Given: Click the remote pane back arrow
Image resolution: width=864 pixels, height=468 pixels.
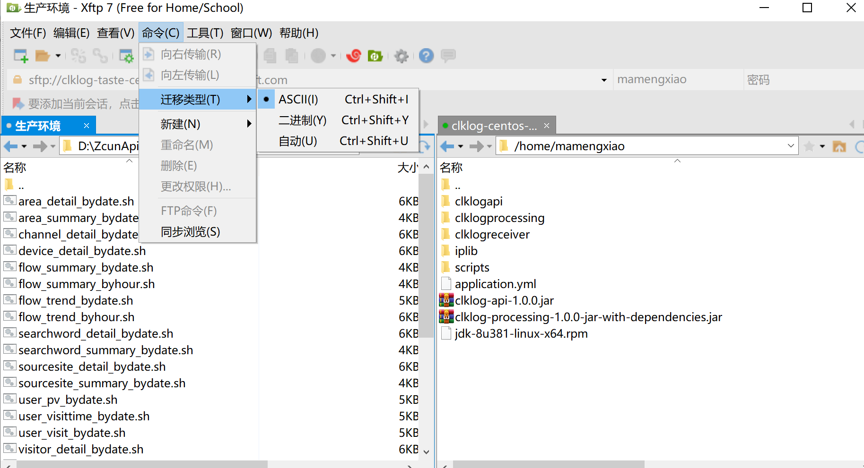Looking at the screenshot, I should pos(447,146).
